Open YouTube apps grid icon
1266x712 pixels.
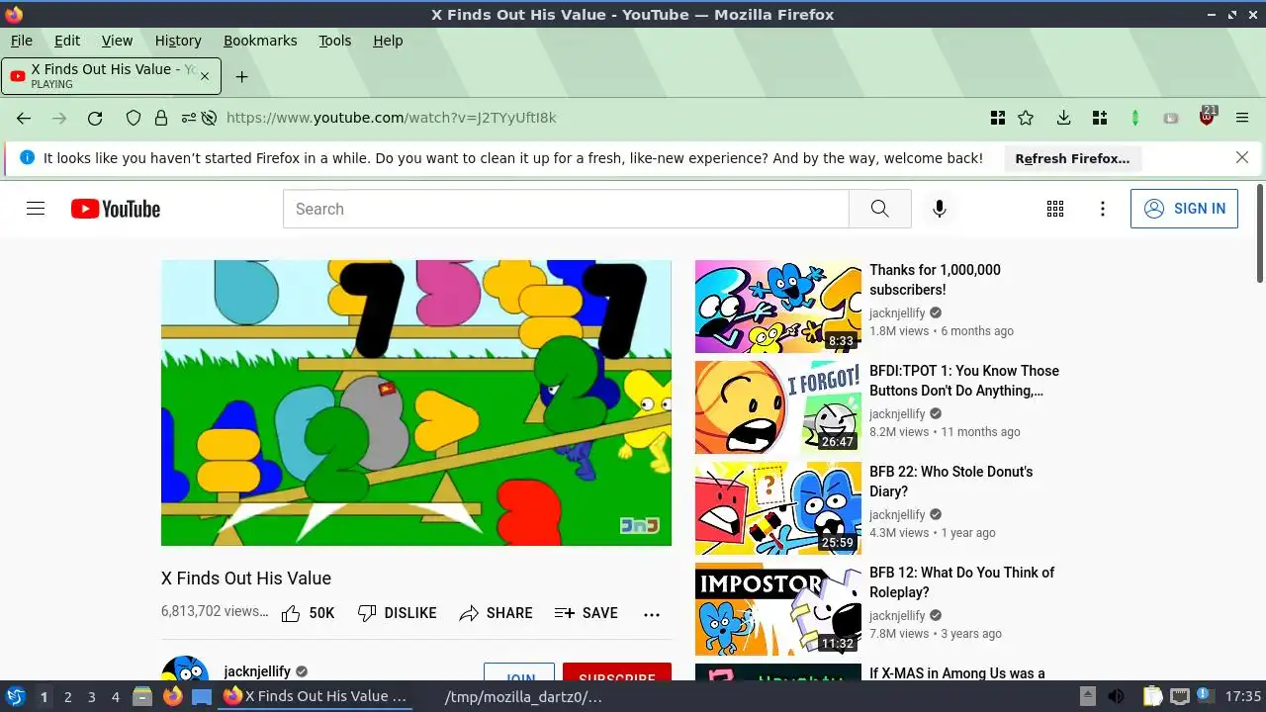(x=1055, y=209)
